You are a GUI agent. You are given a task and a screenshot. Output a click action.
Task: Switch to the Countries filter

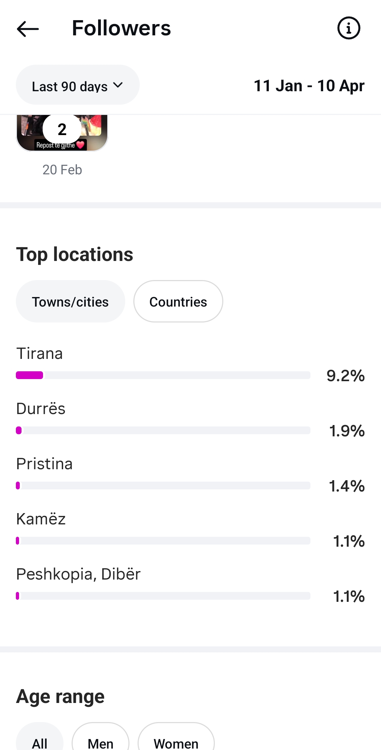coord(178,302)
